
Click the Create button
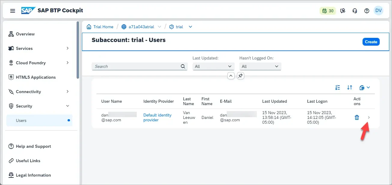click(371, 42)
